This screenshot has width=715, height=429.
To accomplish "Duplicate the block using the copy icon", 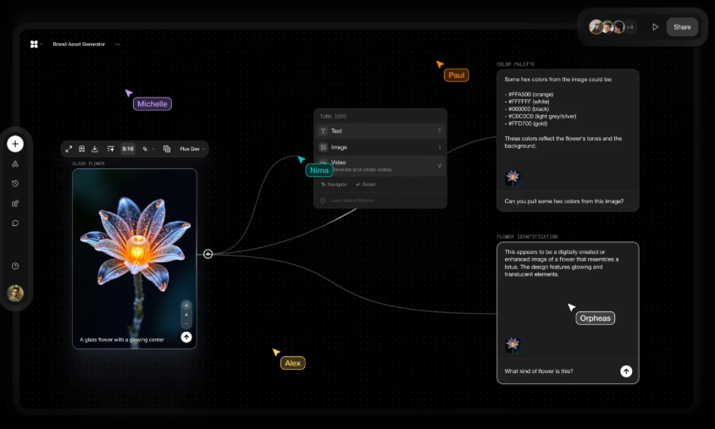I will pos(167,149).
